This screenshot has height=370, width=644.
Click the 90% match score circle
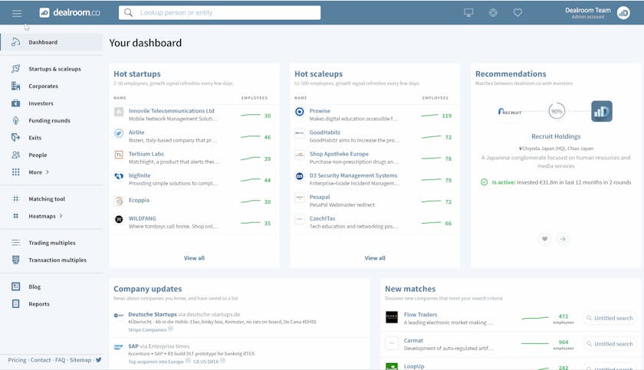[x=557, y=111]
